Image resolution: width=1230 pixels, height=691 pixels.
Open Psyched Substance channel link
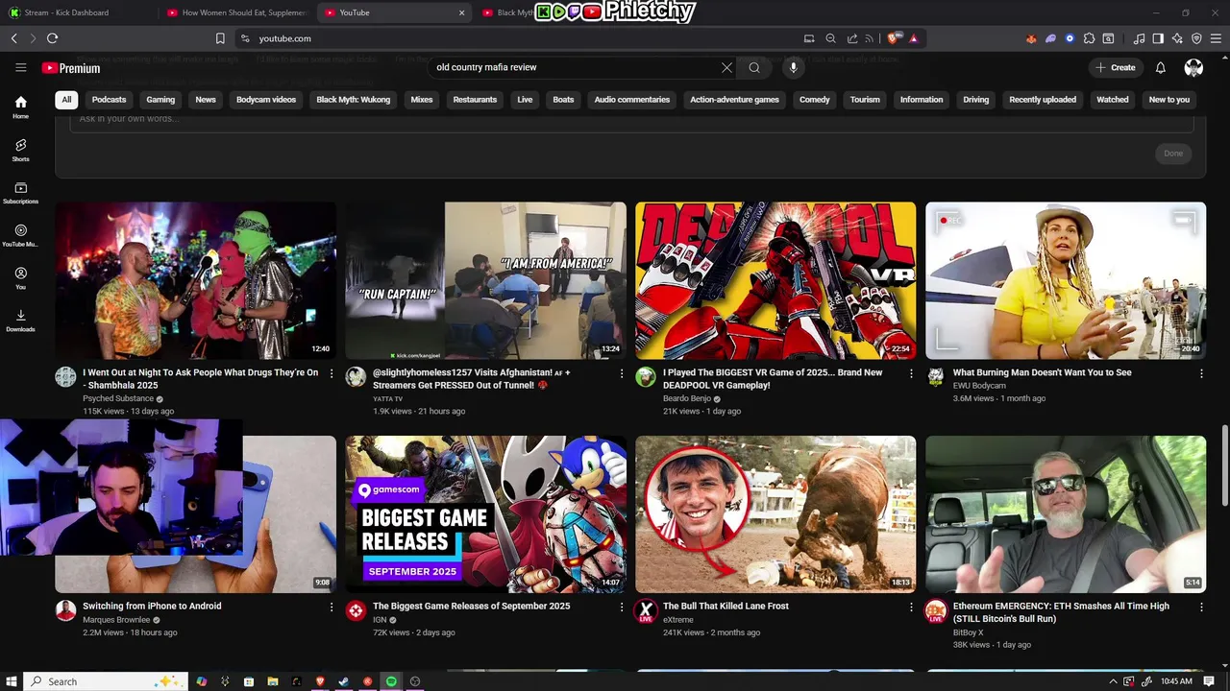(x=118, y=398)
